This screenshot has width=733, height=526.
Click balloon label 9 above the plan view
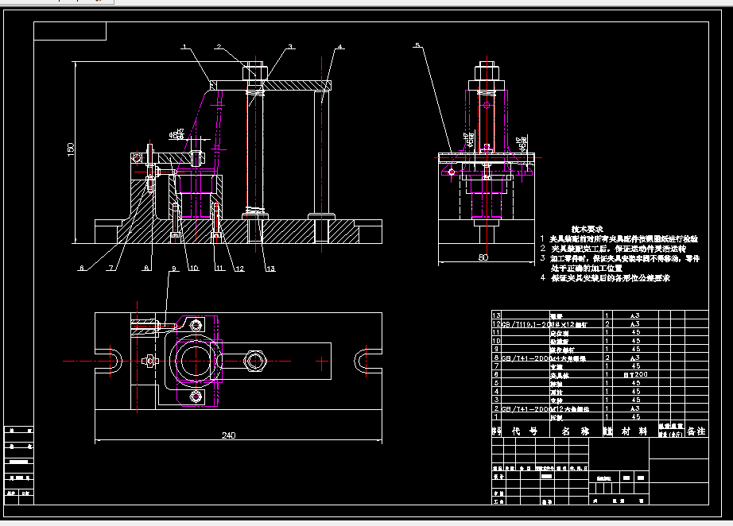[x=174, y=268]
